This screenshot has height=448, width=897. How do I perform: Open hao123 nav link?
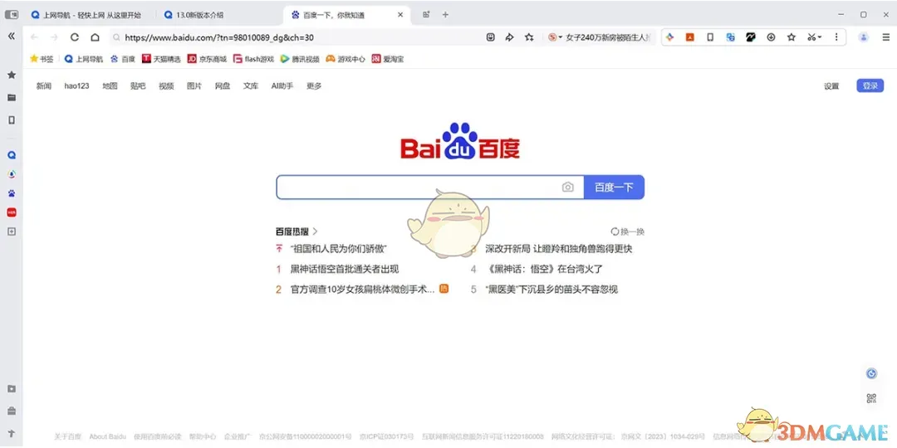[x=76, y=86]
